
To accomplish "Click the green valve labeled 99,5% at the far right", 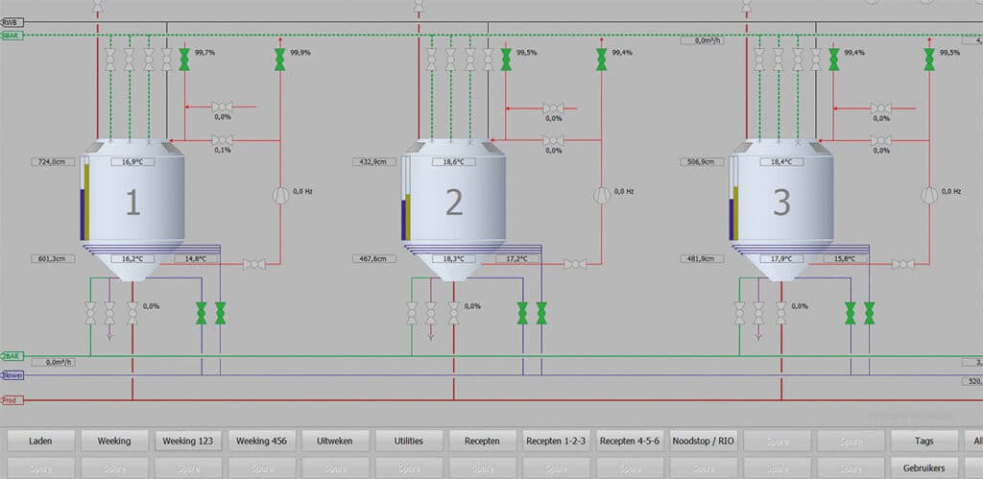I will (x=929, y=60).
